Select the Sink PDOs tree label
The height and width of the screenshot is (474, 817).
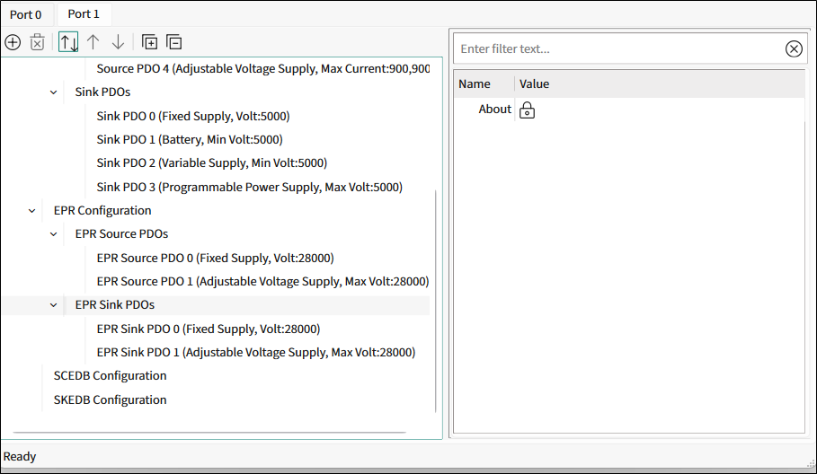[x=102, y=92]
